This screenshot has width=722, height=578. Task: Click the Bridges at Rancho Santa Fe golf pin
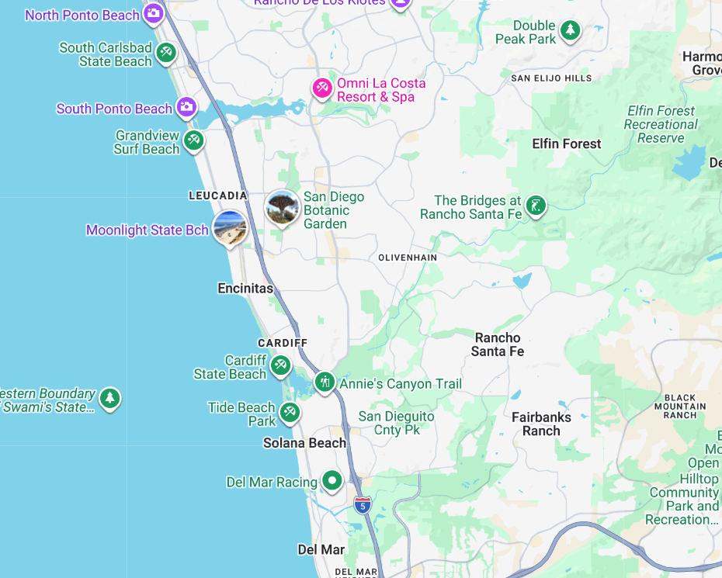536,206
